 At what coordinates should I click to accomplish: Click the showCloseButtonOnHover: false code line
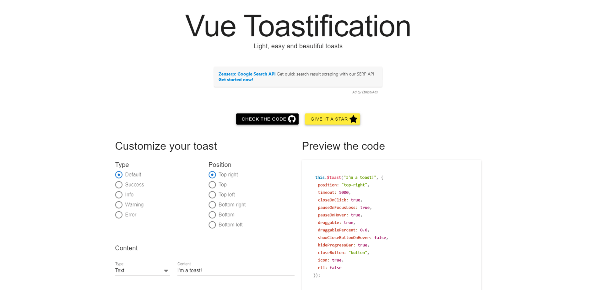tap(353, 238)
